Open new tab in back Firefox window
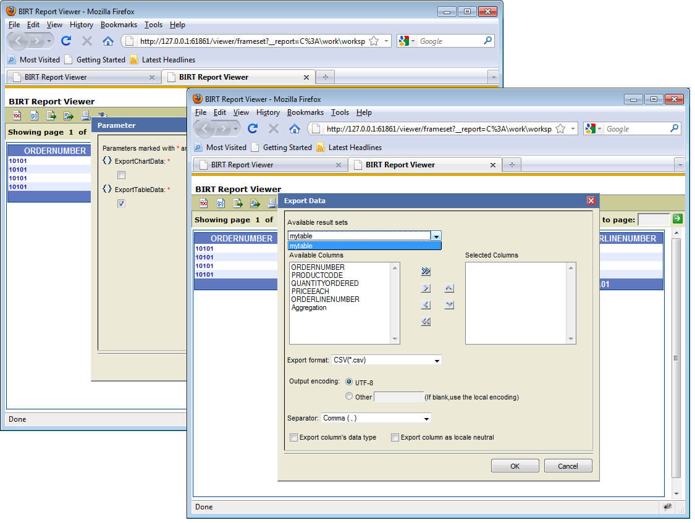Image resolution: width=695 pixels, height=523 pixels. pyautogui.click(x=326, y=77)
